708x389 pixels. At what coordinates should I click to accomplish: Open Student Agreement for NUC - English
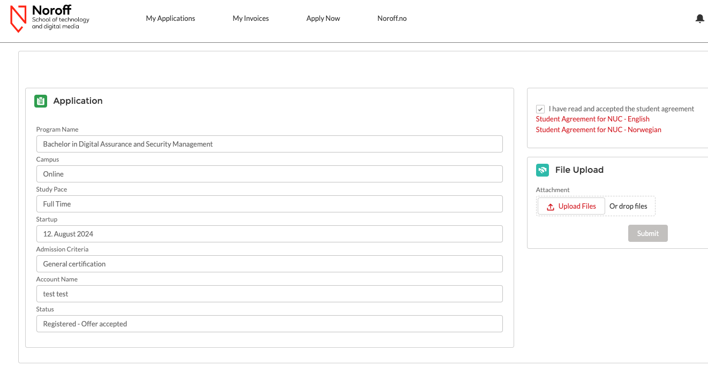[x=592, y=119]
